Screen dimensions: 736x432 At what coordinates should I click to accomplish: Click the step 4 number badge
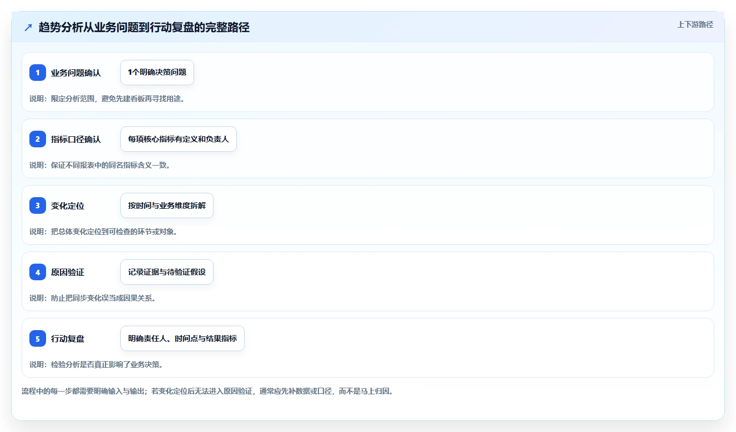pos(38,272)
